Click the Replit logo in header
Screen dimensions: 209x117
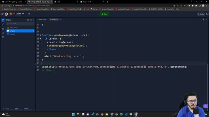[6, 14]
